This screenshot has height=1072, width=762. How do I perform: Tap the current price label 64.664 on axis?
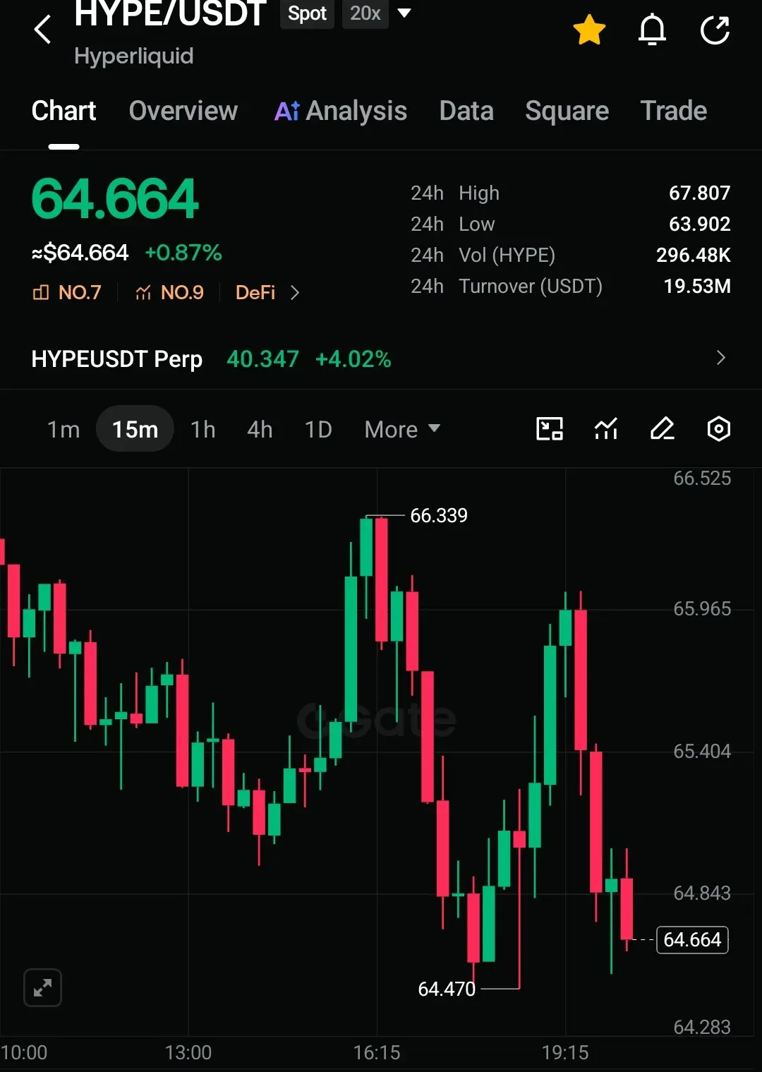[x=692, y=940]
